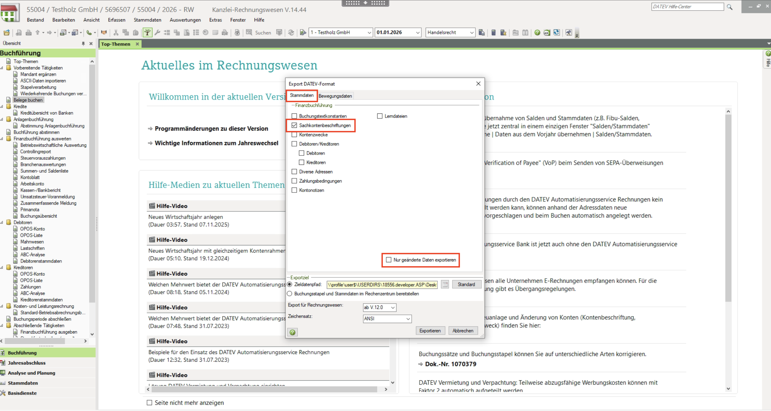Click the green phone icon
The image size is (771, 411).
tap(89, 32)
